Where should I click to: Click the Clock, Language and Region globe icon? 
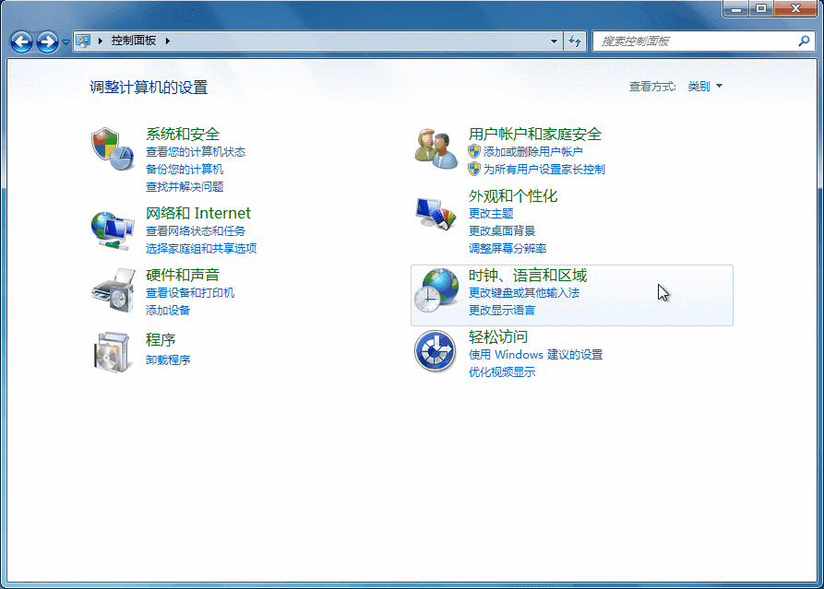pos(436,290)
